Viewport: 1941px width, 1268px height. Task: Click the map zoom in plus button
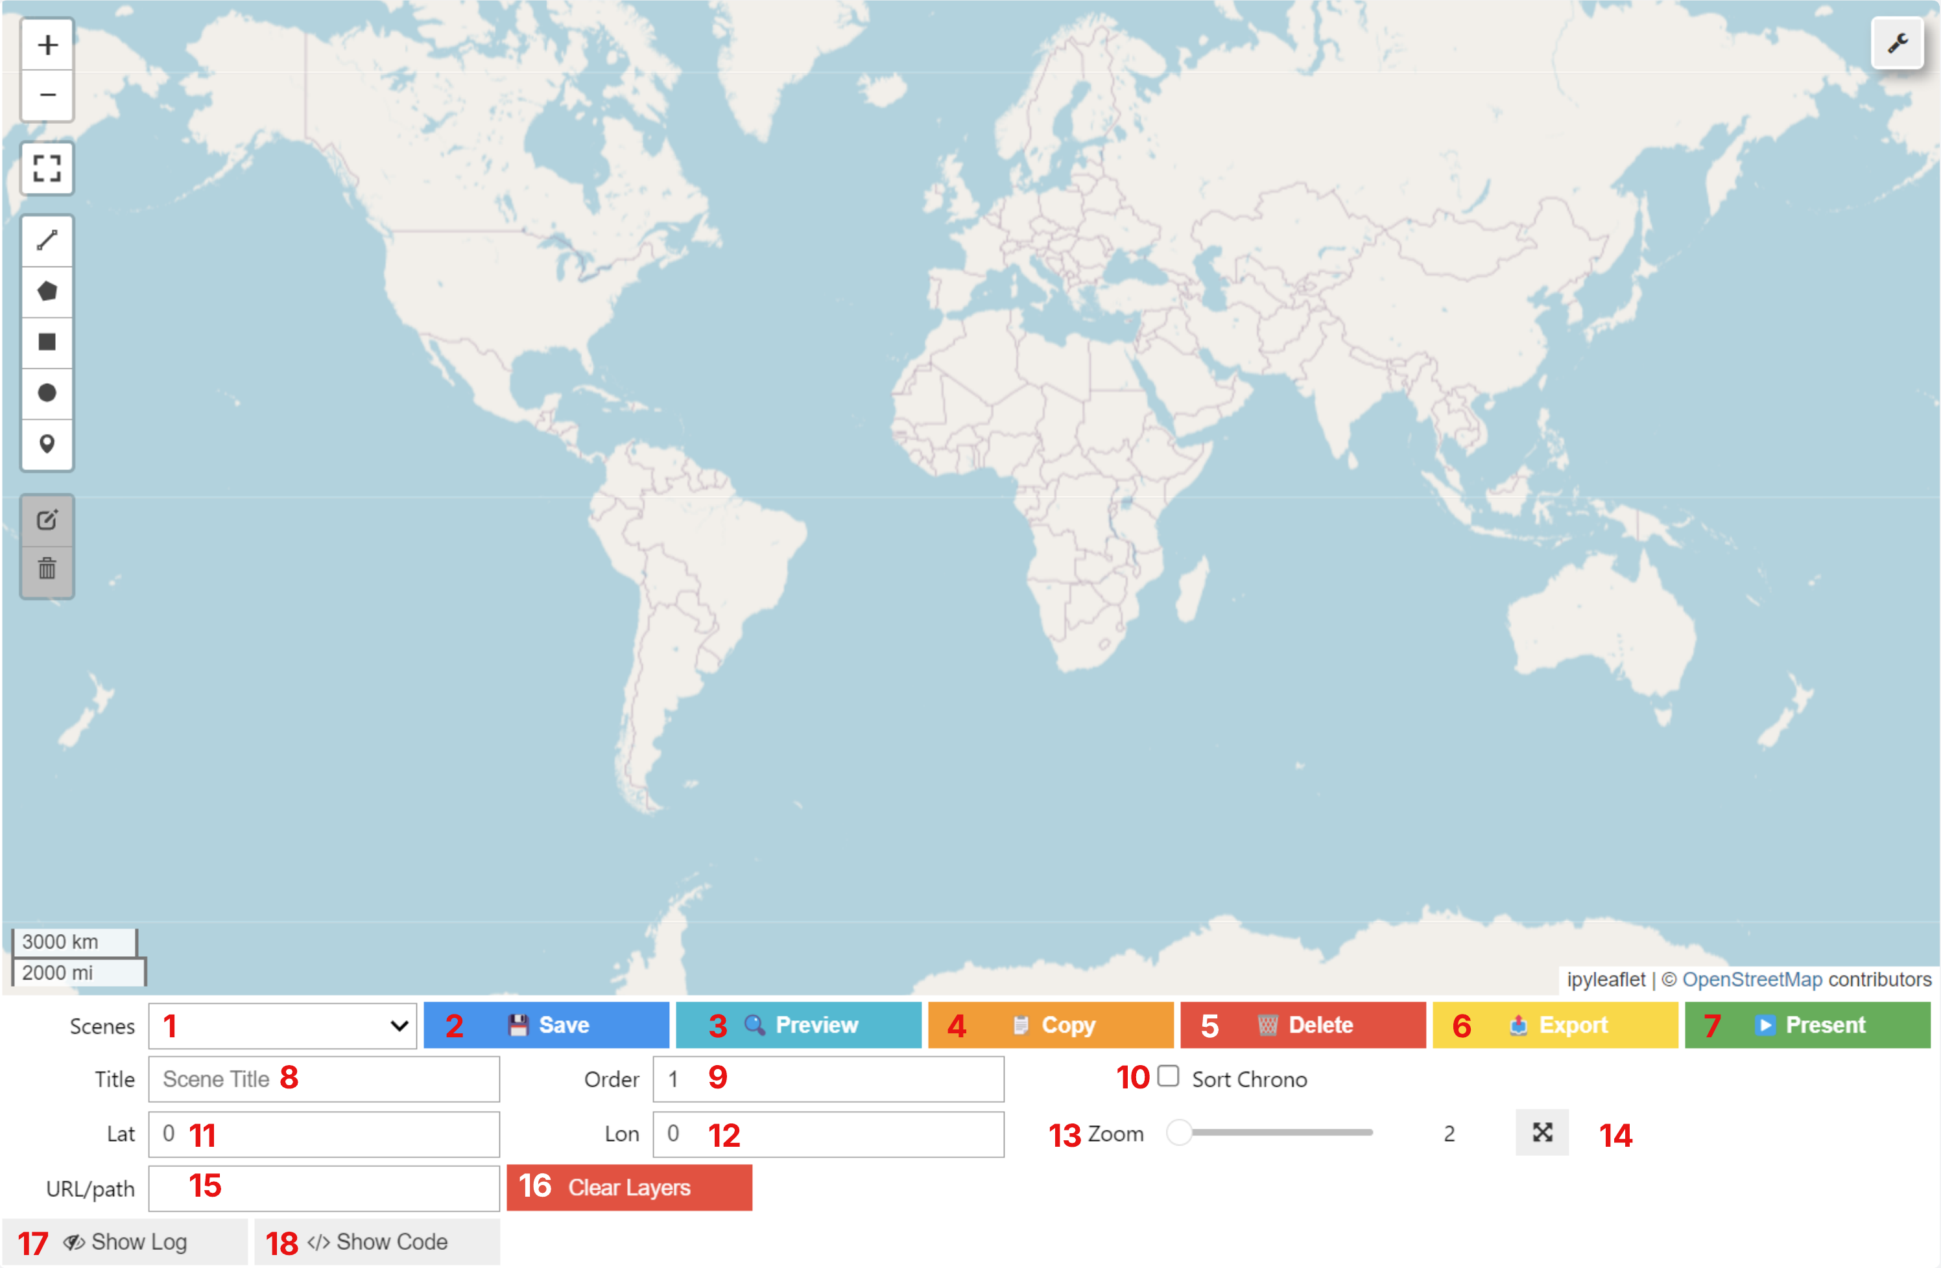click(47, 45)
